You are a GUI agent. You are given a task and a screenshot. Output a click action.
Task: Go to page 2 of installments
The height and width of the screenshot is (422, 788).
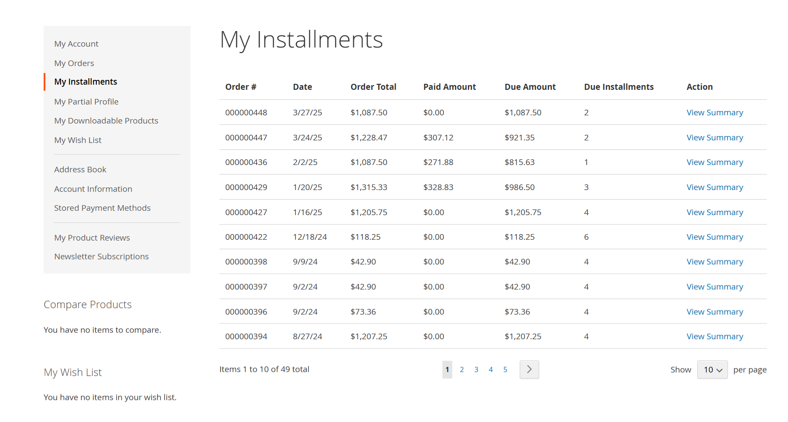click(x=462, y=369)
